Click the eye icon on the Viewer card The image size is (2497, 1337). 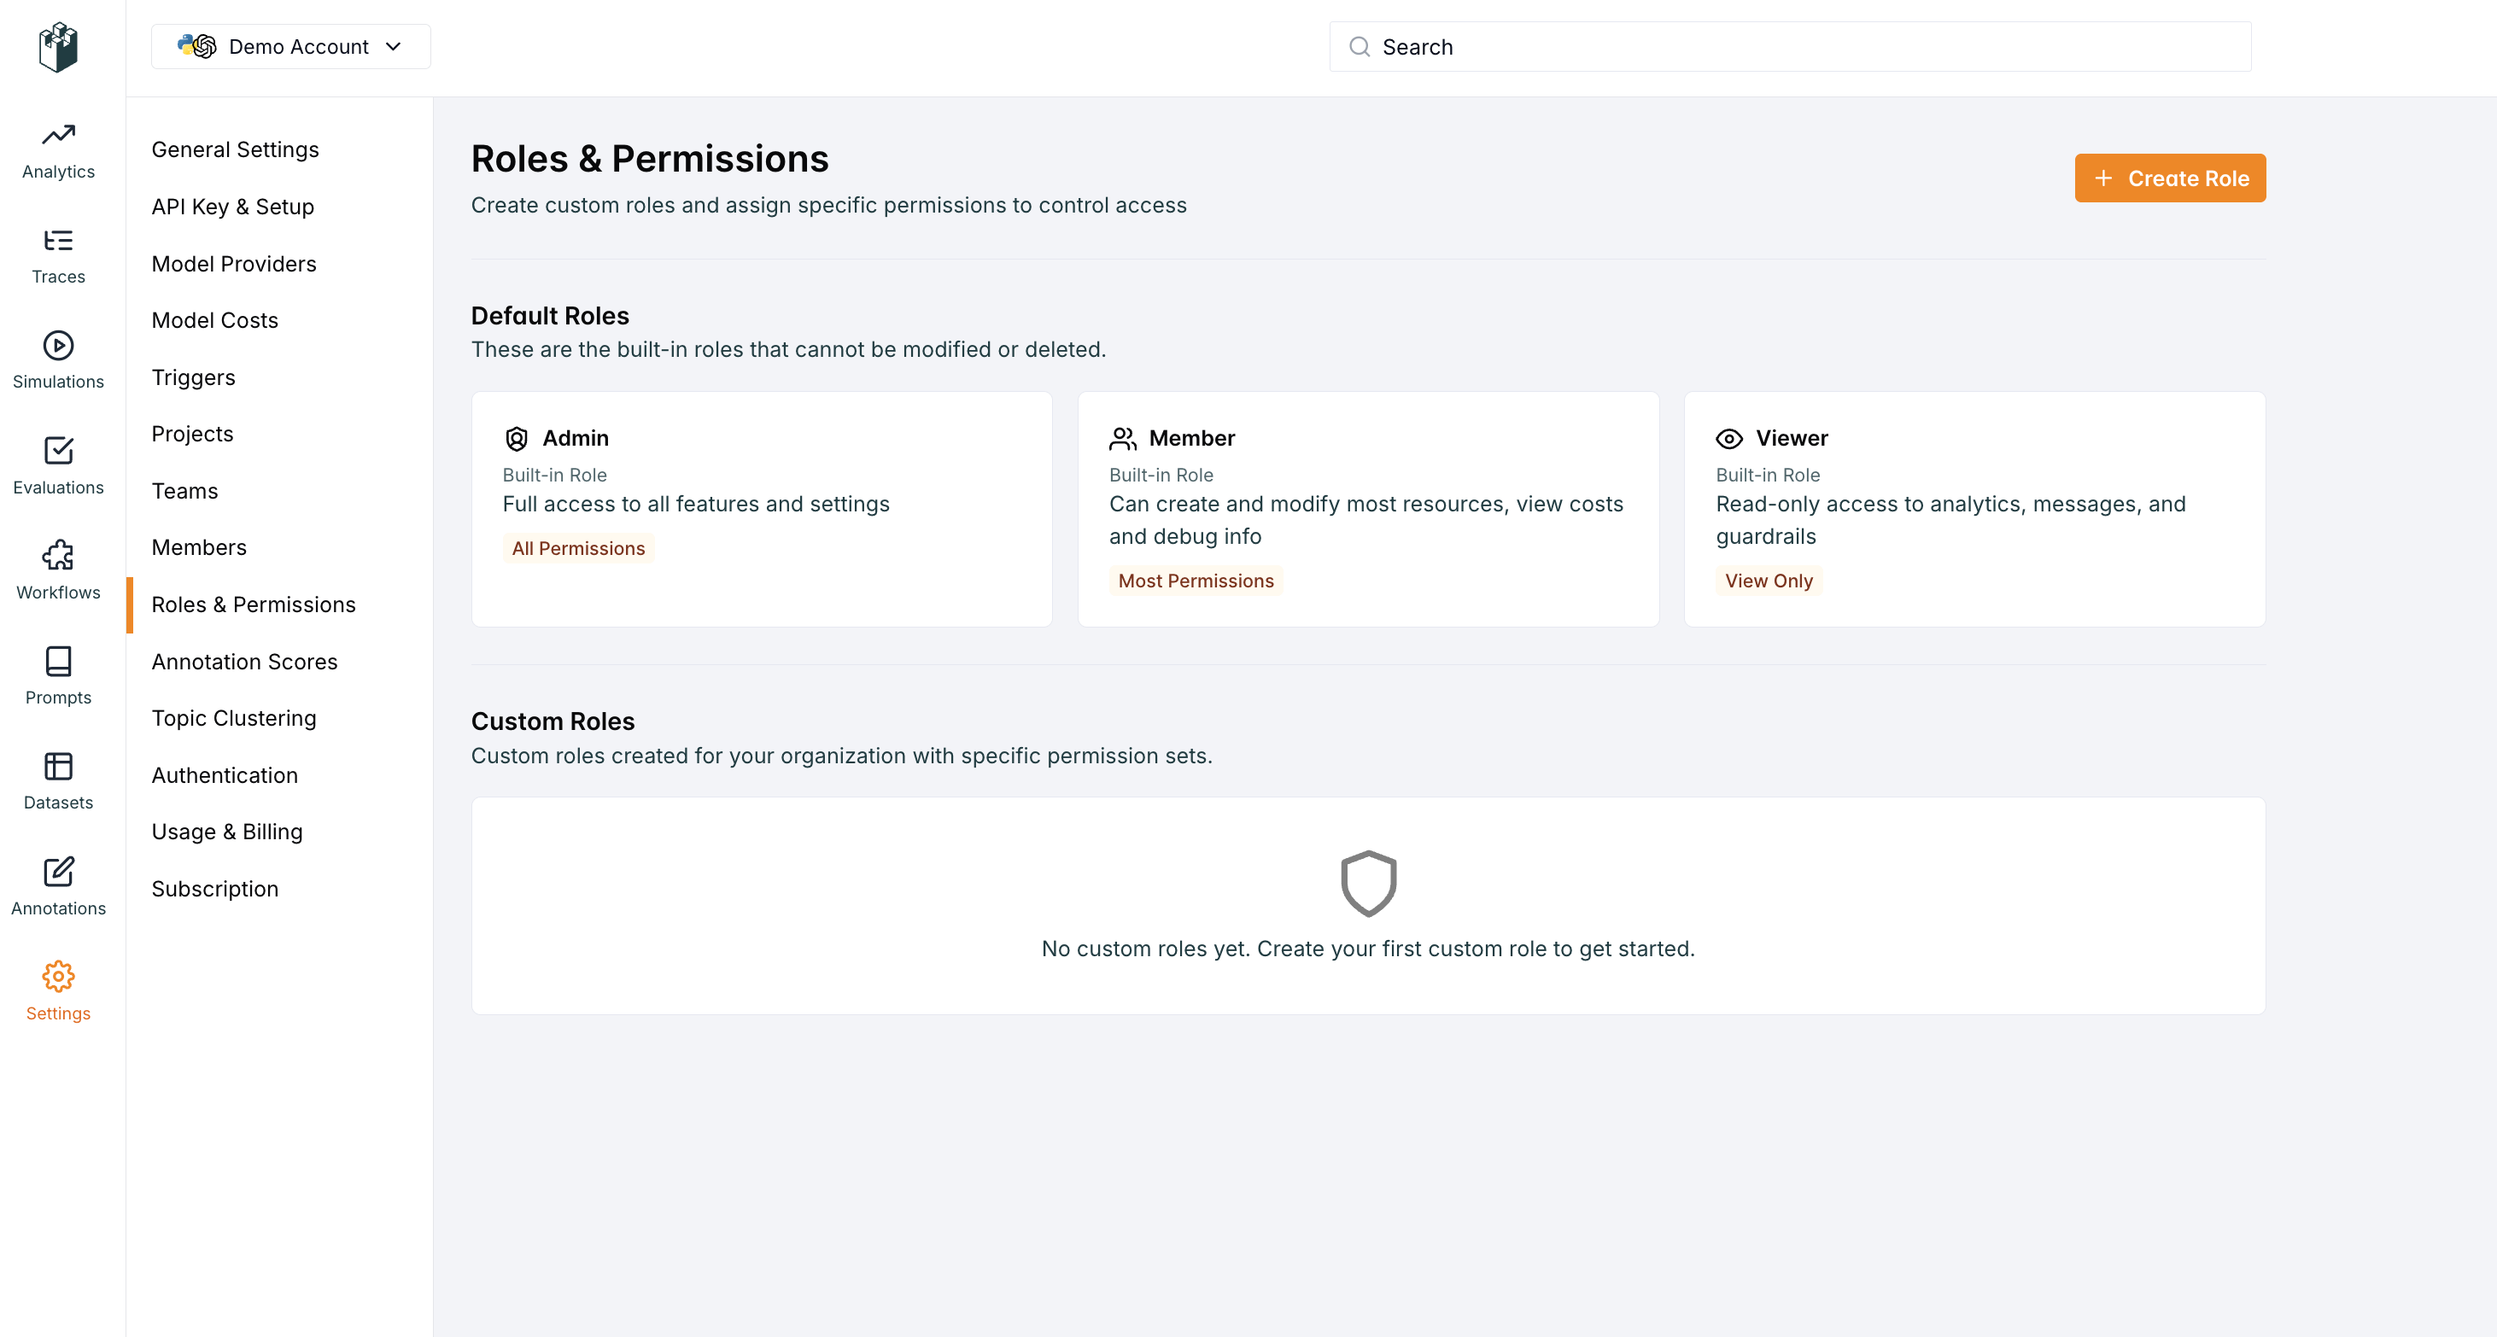(1729, 438)
